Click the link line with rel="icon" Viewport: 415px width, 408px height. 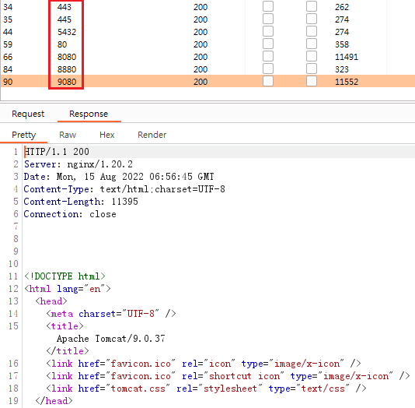coord(204,364)
